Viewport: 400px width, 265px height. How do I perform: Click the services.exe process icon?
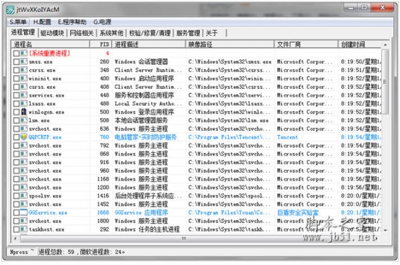coord(24,95)
